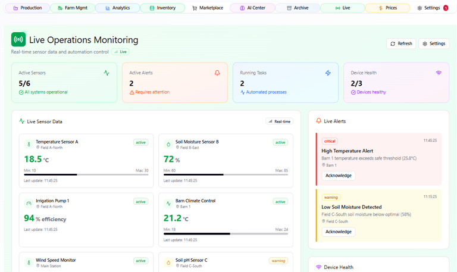
Task: Click the Live Alerts bell icon
Action: (x=319, y=121)
